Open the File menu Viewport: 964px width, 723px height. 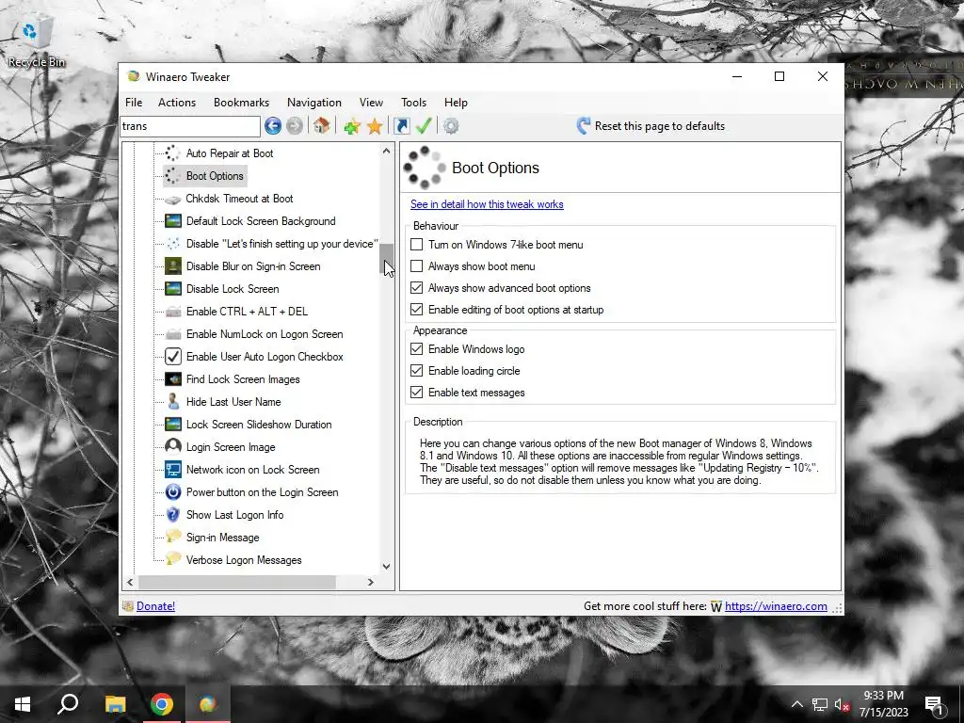[134, 103]
